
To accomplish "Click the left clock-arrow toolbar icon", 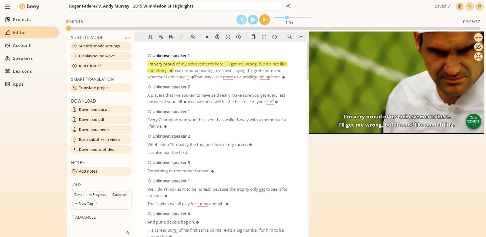I will [228, 37].
